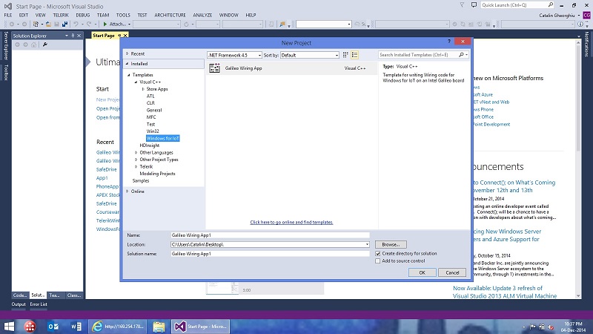This screenshot has height=334, width=593.
Task: Open the Location path dropdown arrow
Action: coord(366,245)
